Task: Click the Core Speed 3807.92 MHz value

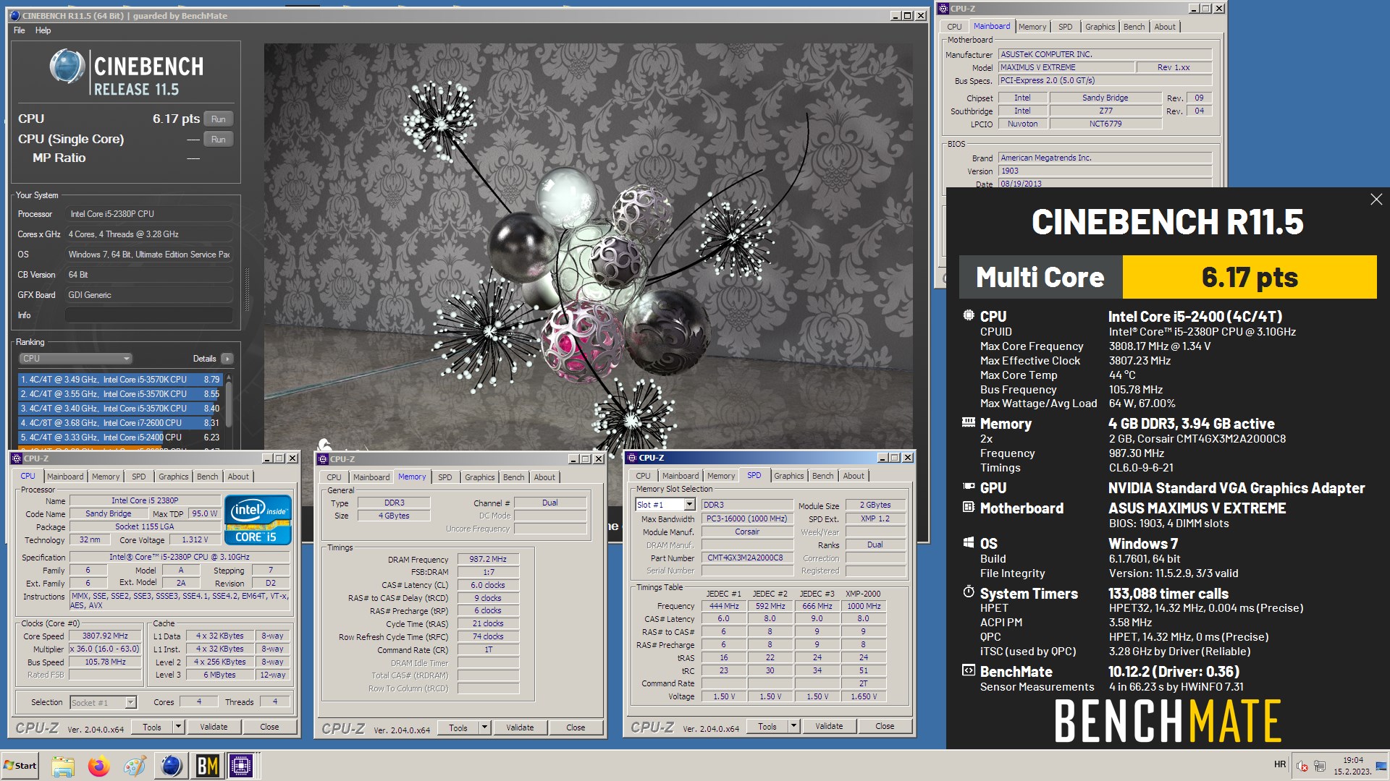Action: click(105, 636)
